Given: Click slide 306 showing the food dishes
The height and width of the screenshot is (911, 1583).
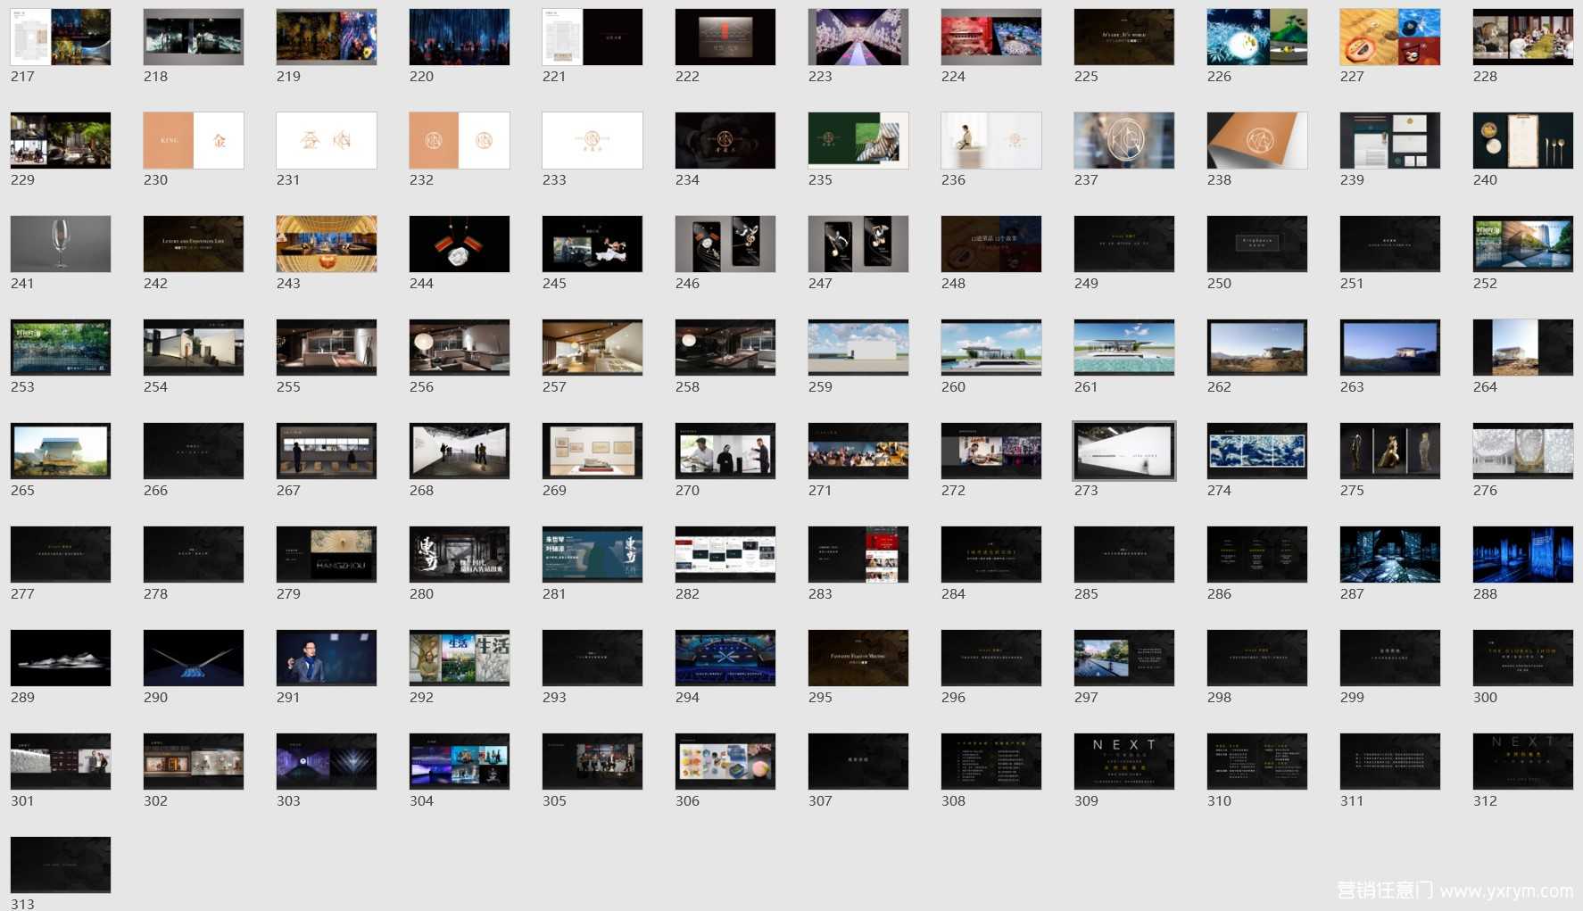Looking at the screenshot, I should coord(725,761).
